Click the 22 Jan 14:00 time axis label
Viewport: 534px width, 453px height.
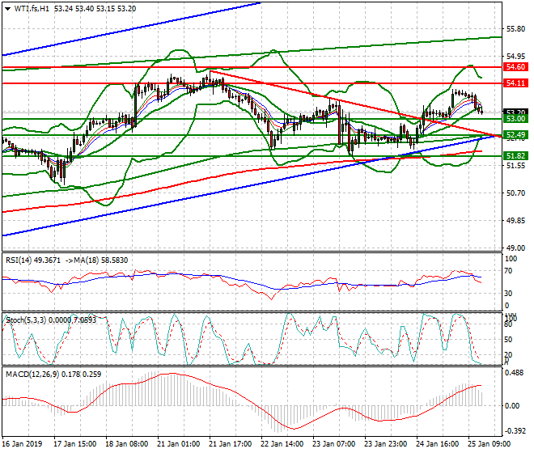pyautogui.click(x=282, y=444)
